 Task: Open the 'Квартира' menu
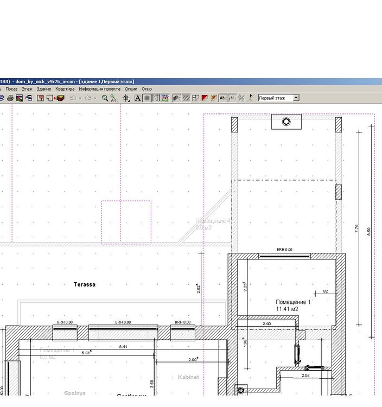65,89
